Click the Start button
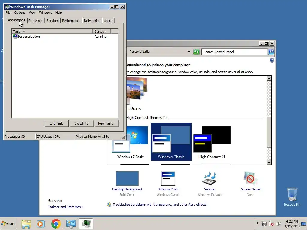Image resolution: width=307 pixels, height=230 pixels. pyautogui.click(x=8, y=223)
